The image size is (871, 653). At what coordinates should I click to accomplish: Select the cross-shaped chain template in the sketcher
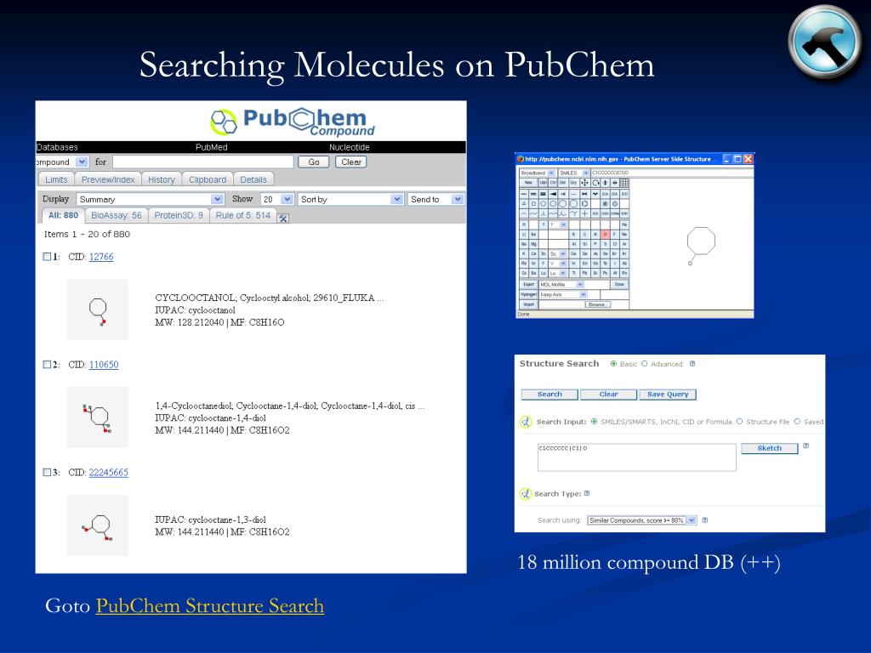tap(584, 213)
